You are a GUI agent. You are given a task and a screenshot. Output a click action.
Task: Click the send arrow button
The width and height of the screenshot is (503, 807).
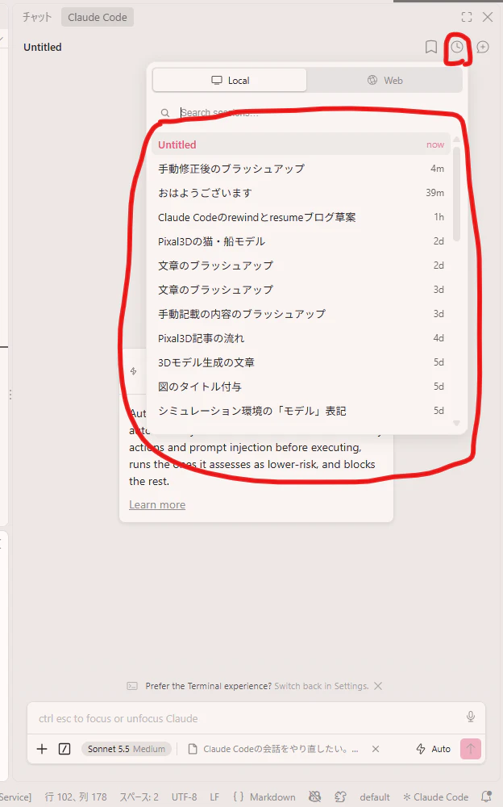coord(471,749)
